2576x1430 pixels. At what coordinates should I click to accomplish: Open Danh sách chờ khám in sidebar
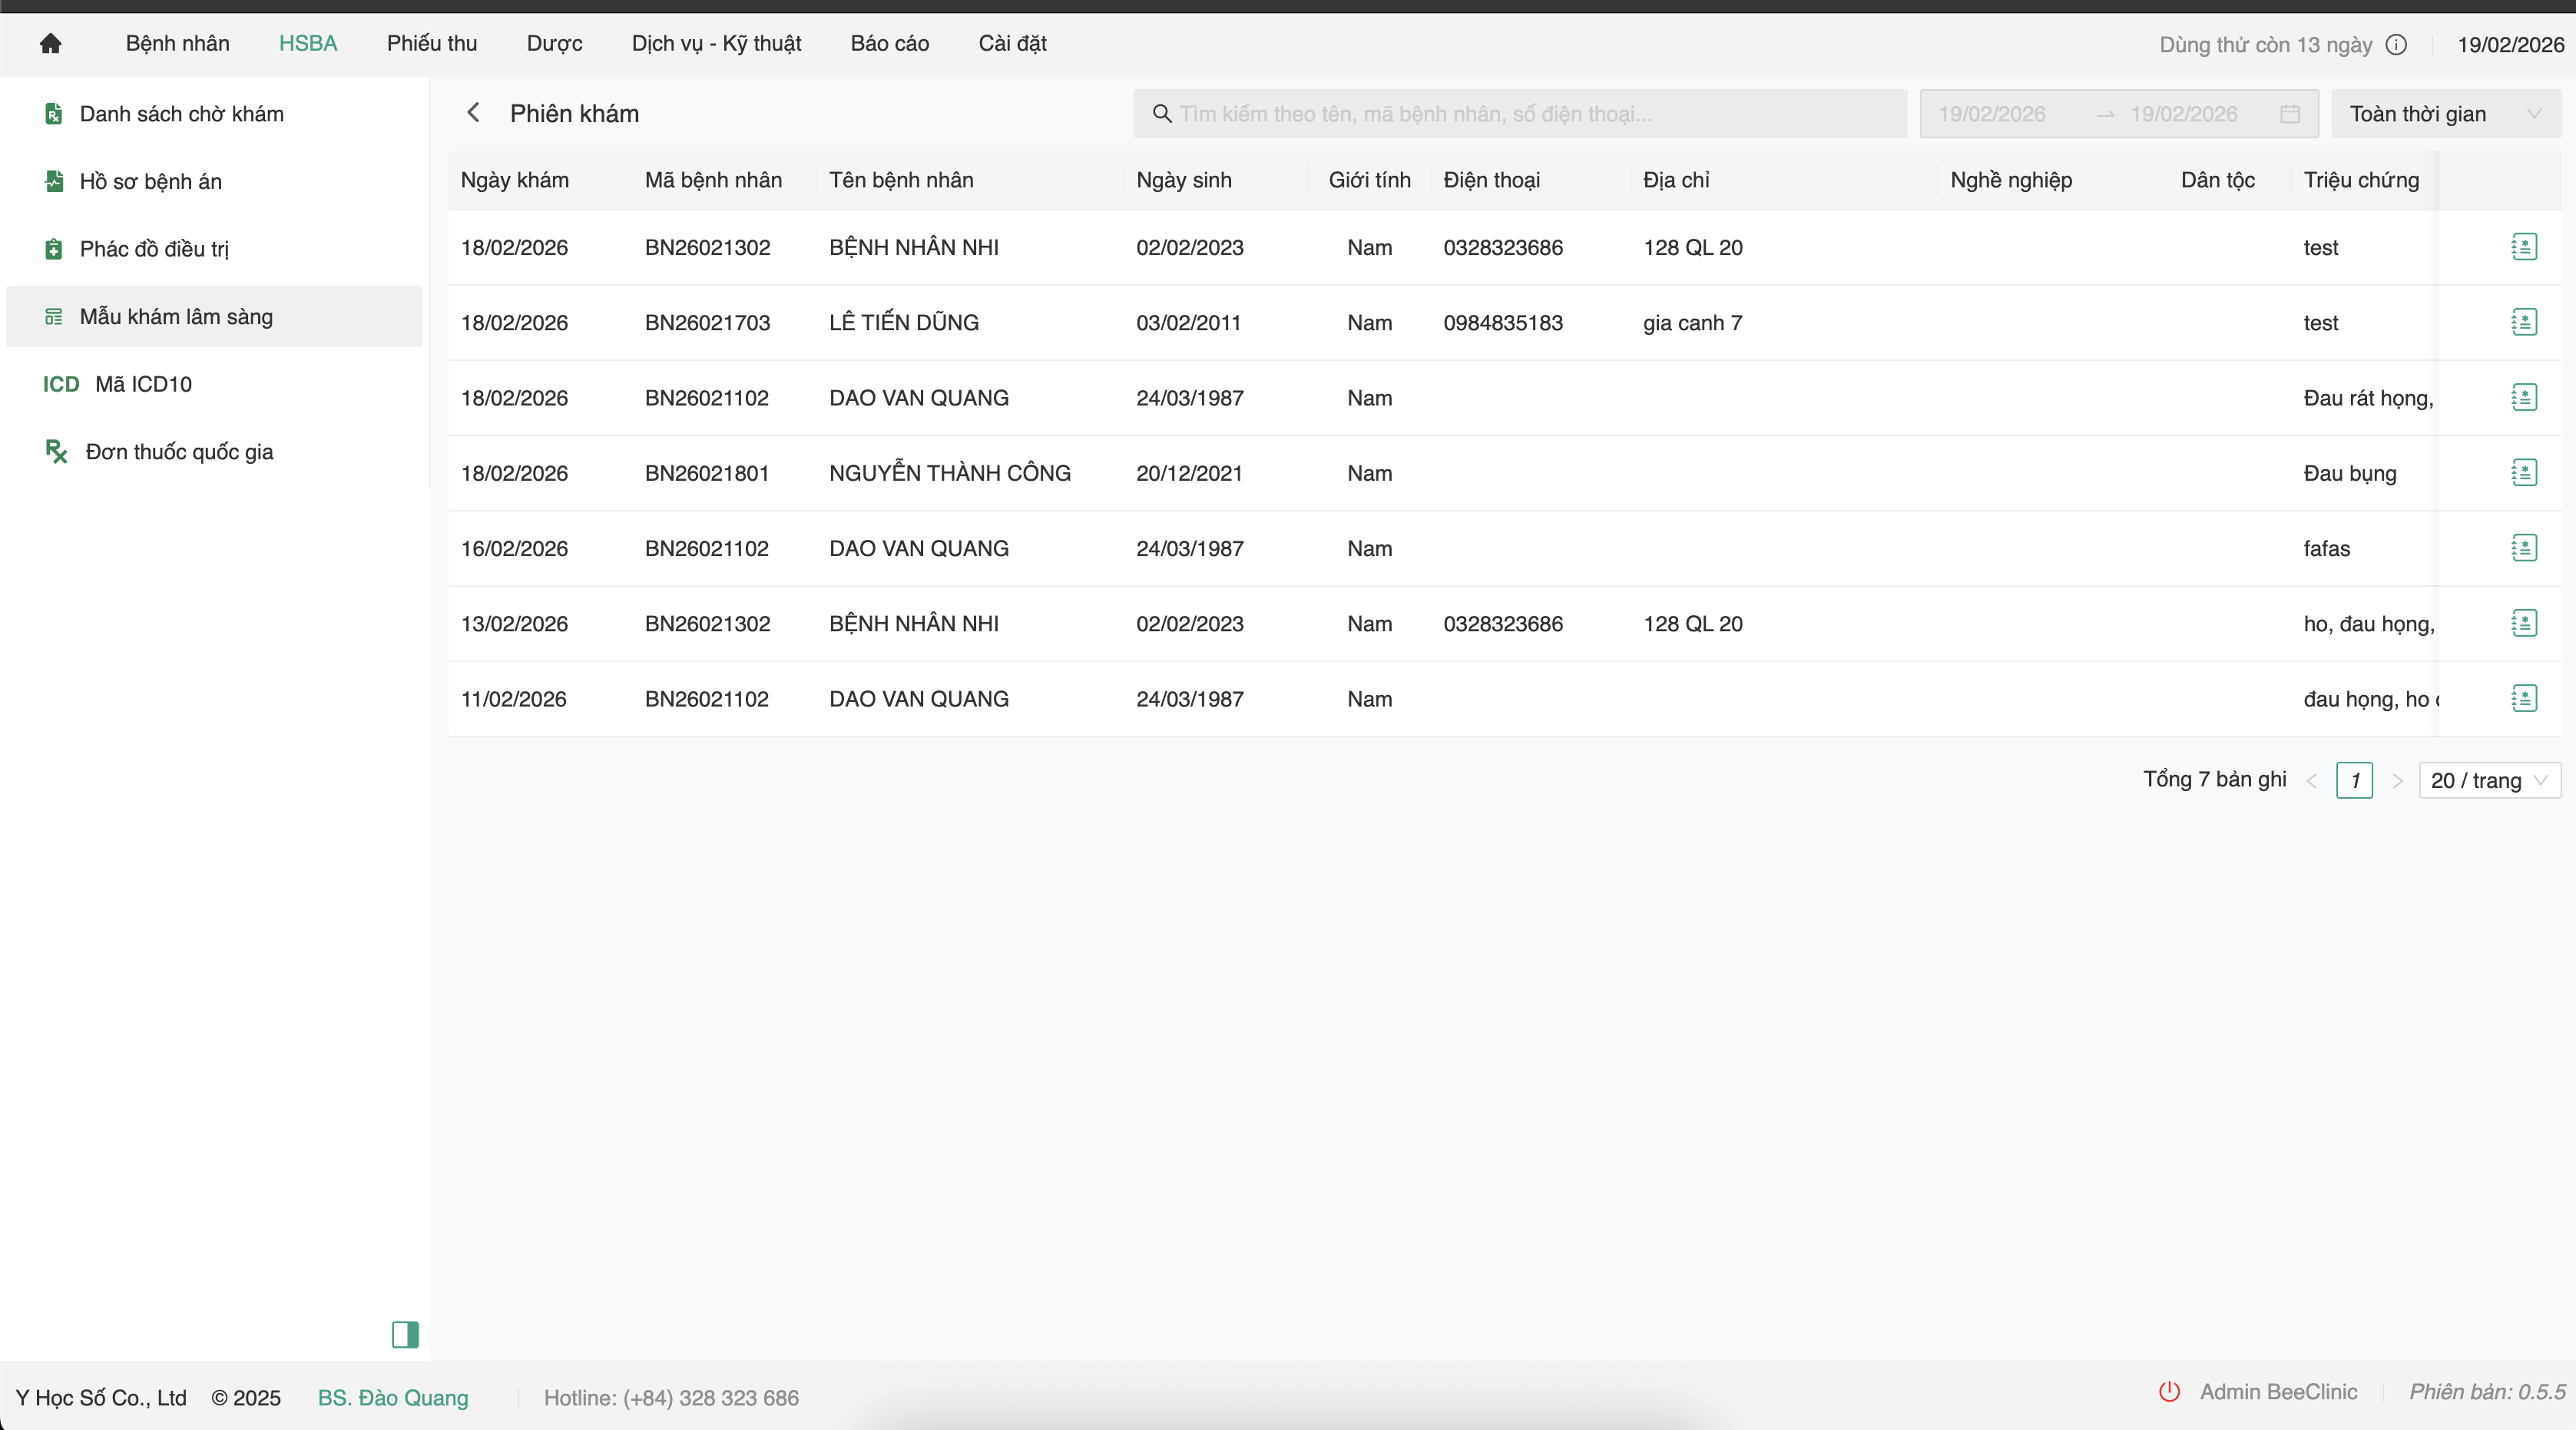(x=181, y=114)
